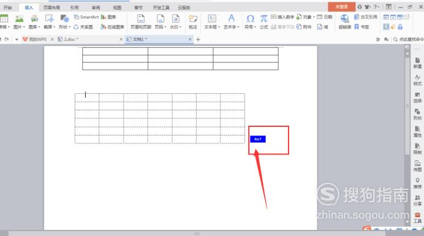Add a new document tab
The width and height of the screenshot is (424, 236).
coord(198,39)
